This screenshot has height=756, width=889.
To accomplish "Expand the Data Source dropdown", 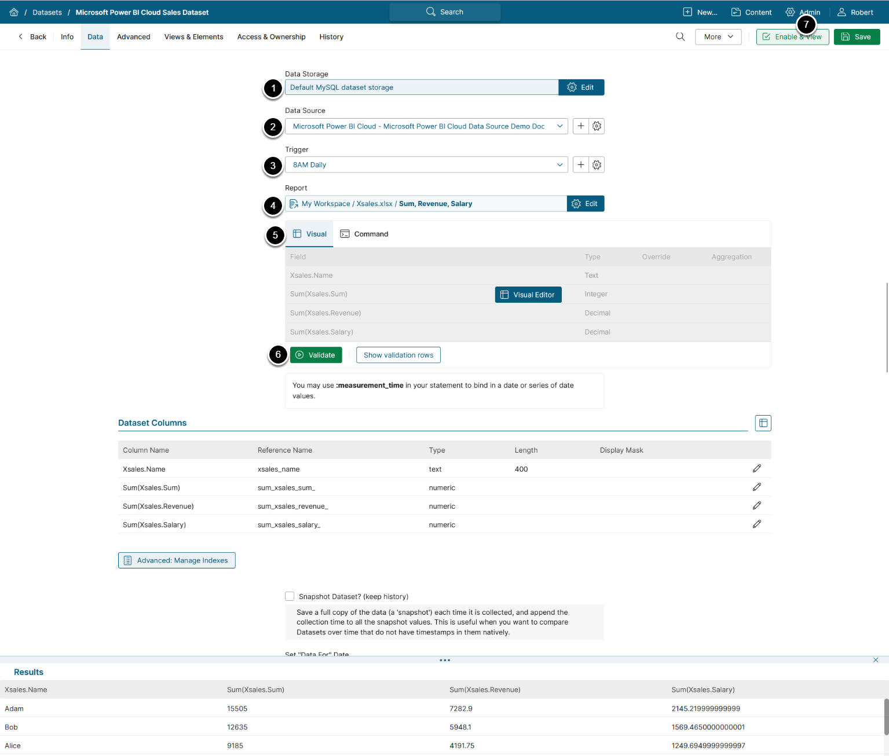I will (559, 126).
